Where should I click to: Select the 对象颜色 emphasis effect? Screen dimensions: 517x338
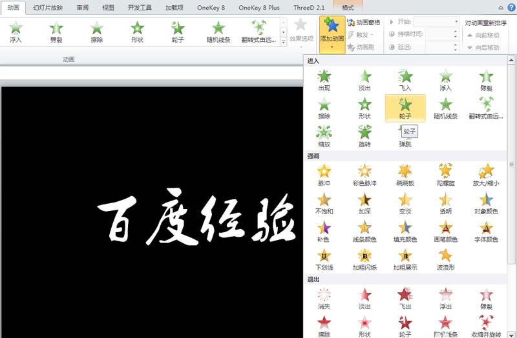pyautogui.click(x=486, y=203)
